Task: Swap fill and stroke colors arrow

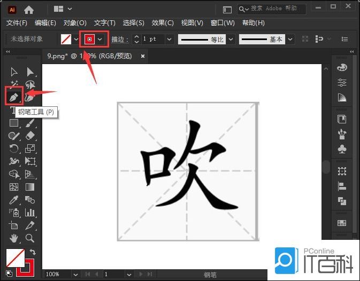Action: [32, 252]
